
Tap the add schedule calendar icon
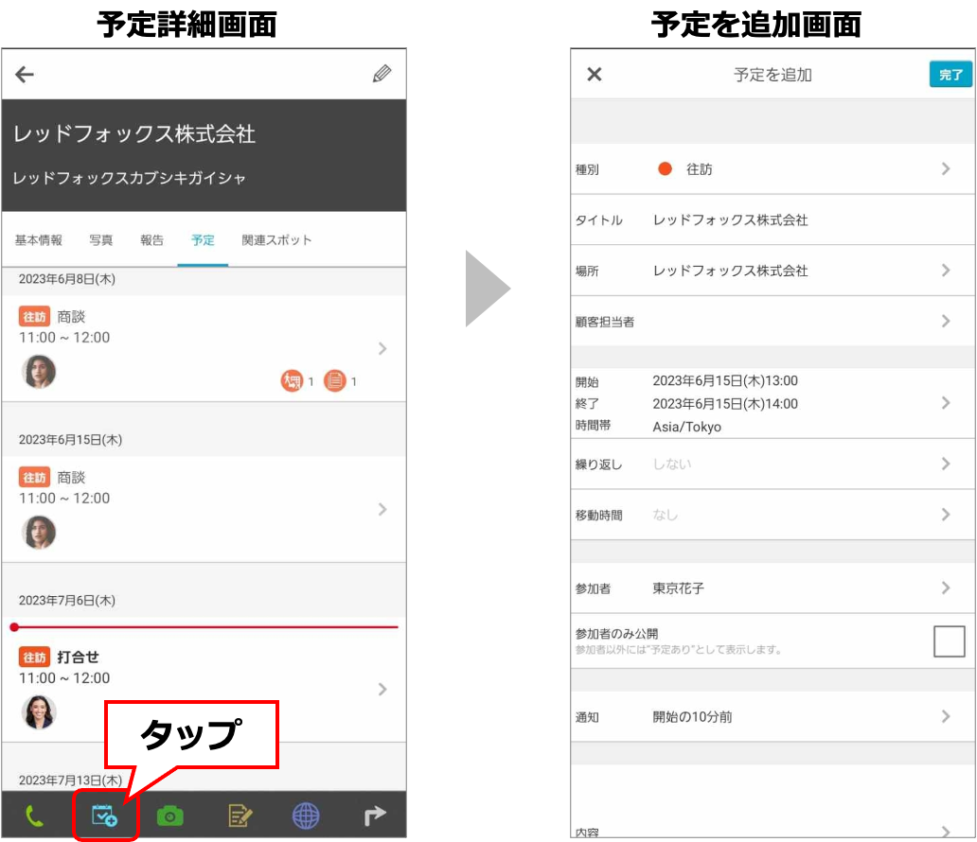[x=105, y=816]
